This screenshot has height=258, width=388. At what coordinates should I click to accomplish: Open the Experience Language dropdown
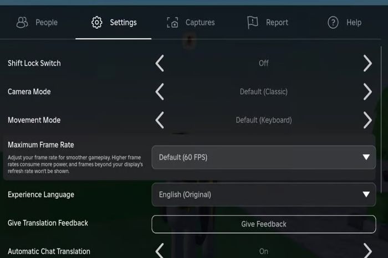click(x=264, y=194)
